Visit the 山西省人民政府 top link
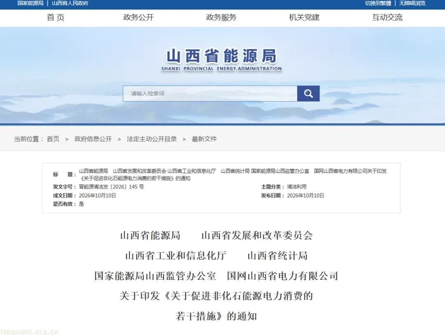 pos(70,3)
